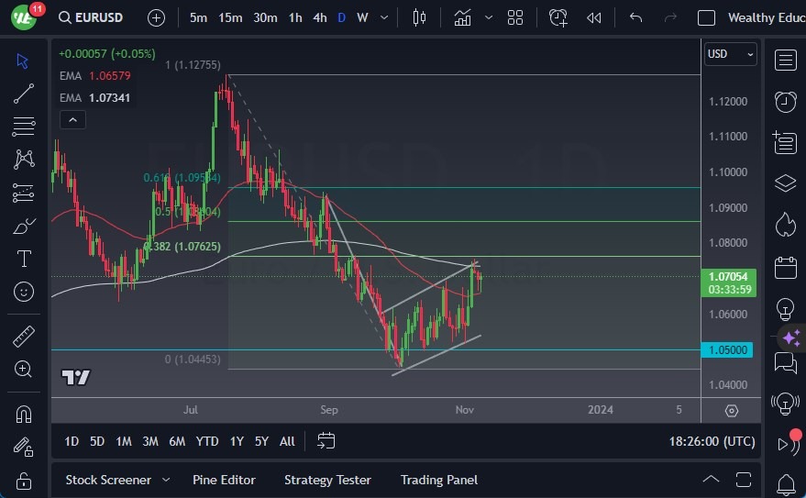Select the 4h timeframe button
This screenshot has height=498, width=806.
coord(319,17)
